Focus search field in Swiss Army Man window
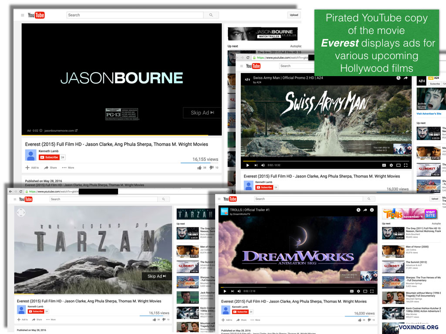This screenshot has width=446, height=334. (296, 66)
